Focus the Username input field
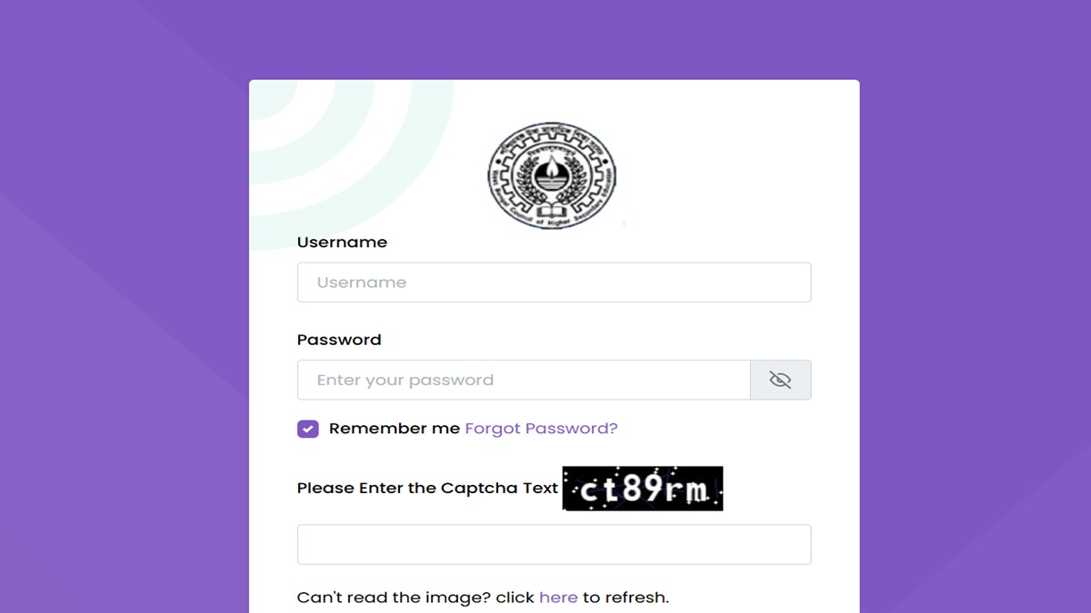1091x613 pixels. [x=554, y=282]
